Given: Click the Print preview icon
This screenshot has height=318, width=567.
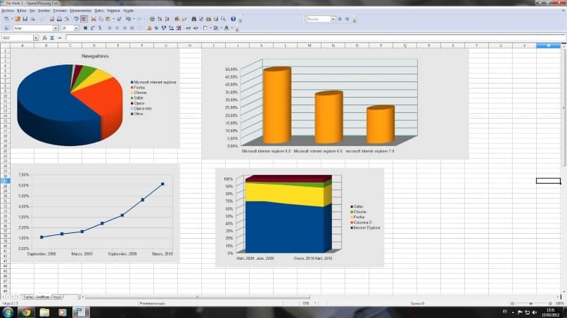Looking at the screenshot, I should [x=67, y=19].
